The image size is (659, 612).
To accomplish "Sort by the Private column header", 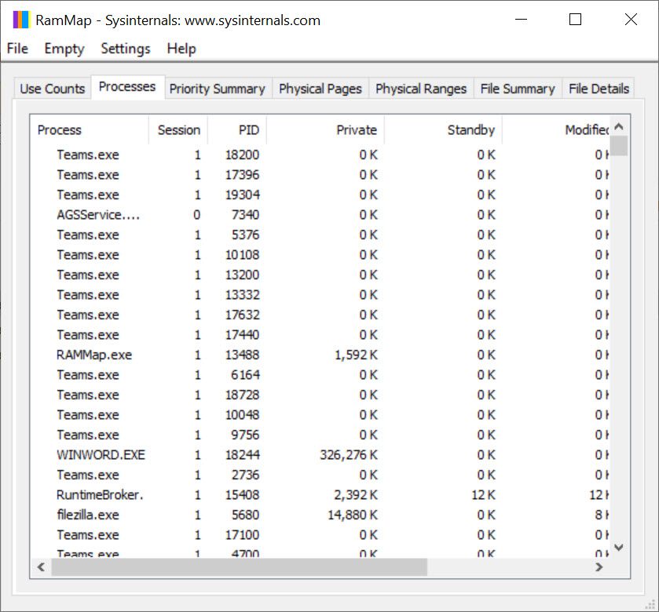I will tap(325, 130).
